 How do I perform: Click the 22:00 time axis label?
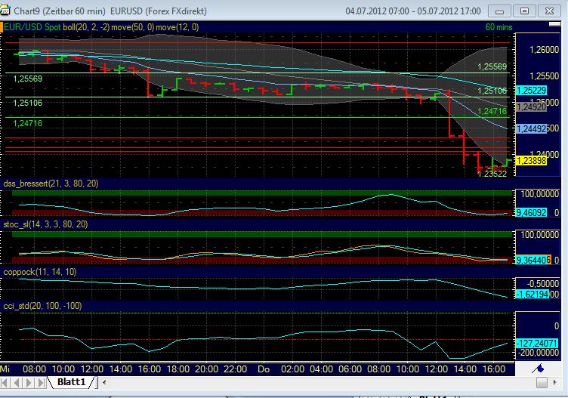click(236, 369)
